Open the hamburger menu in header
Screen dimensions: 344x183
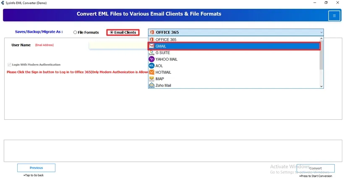(334, 15)
